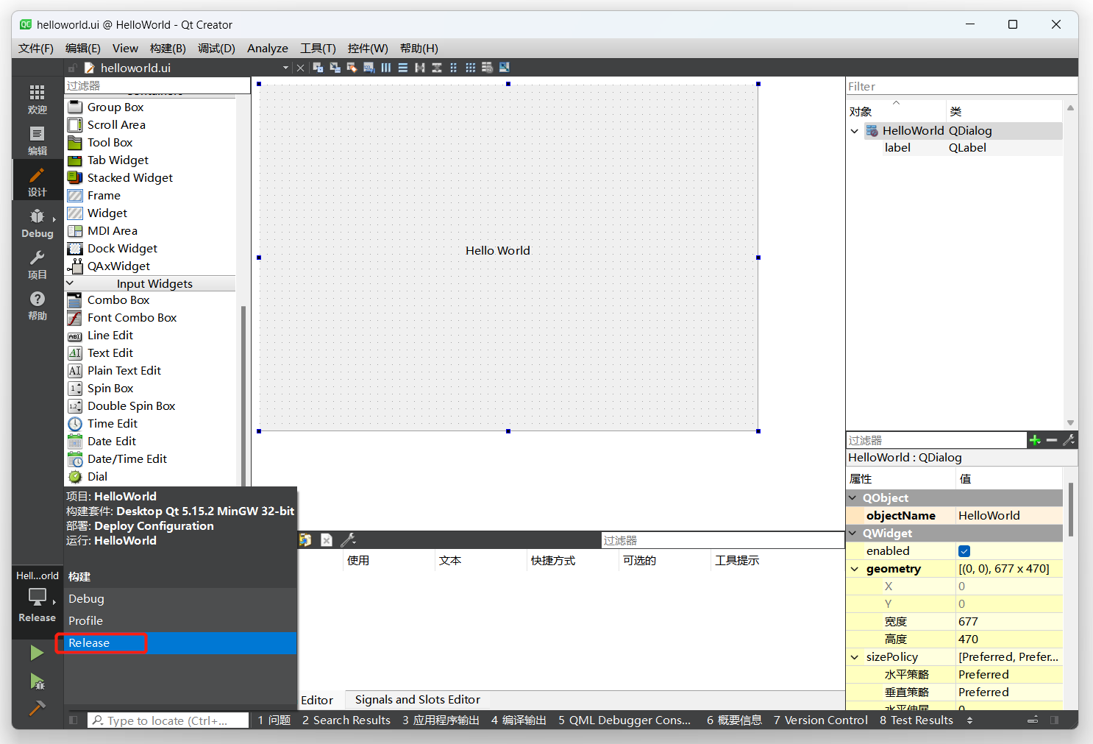The image size is (1093, 744).
Task: Click the Hello World label on the form
Action: [498, 251]
